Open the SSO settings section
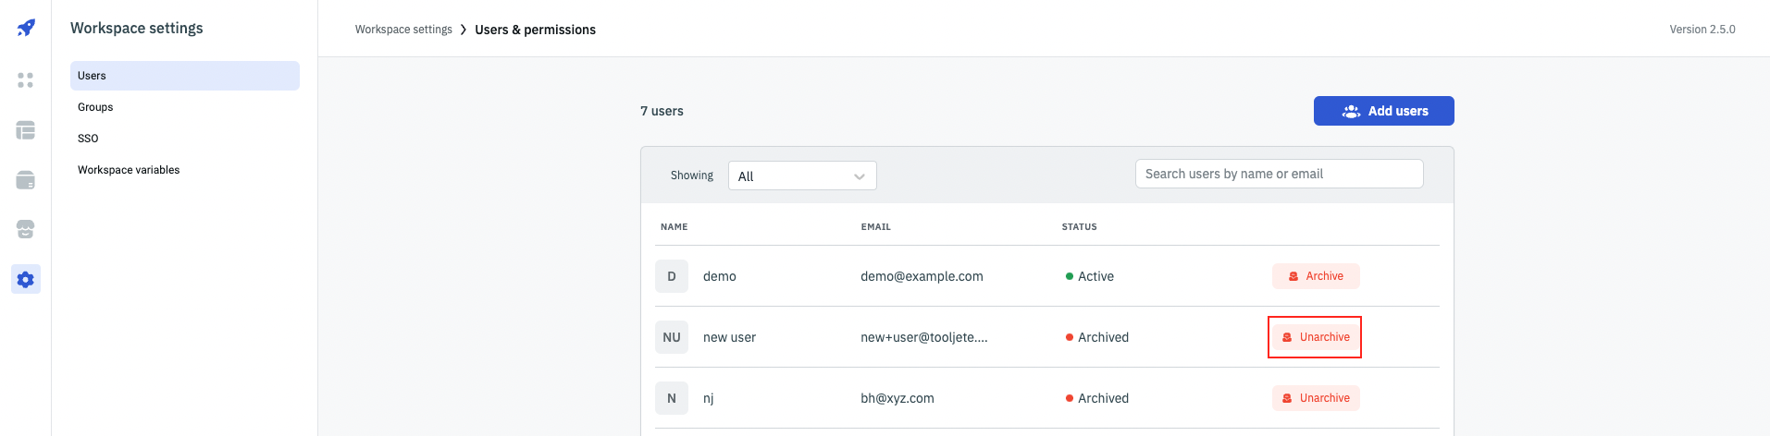Image resolution: width=1770 pixels, height=436 pixels. point(88,139)
